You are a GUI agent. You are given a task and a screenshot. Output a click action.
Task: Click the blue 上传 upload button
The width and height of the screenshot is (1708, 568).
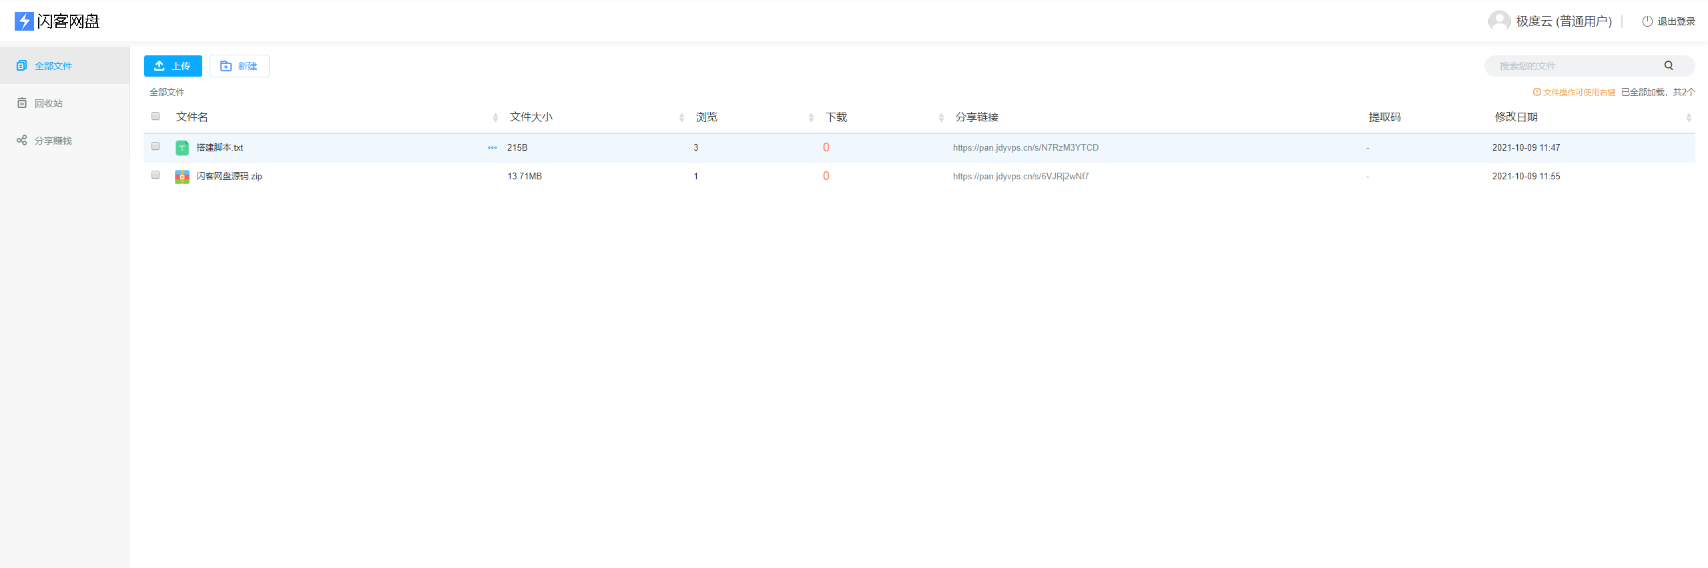(173, 66)
